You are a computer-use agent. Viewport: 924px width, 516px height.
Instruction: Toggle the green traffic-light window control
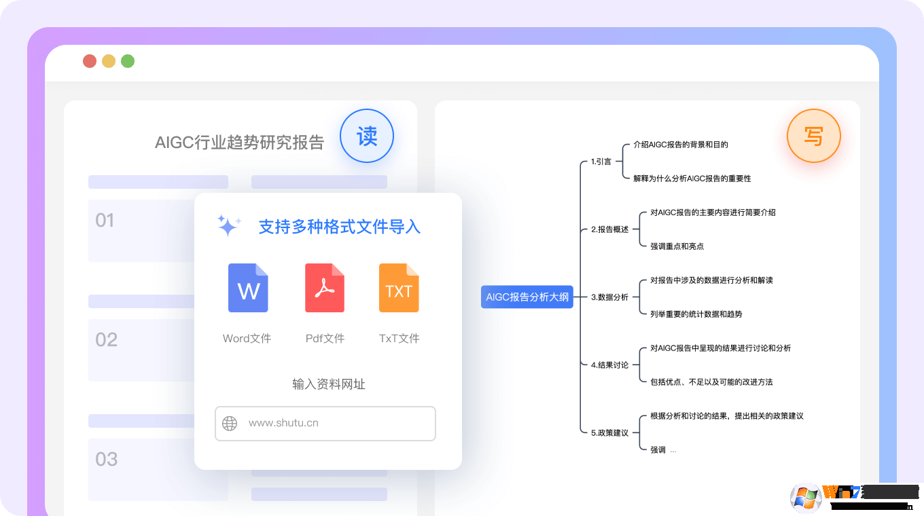pyautogui.click(x=127, y=60)
